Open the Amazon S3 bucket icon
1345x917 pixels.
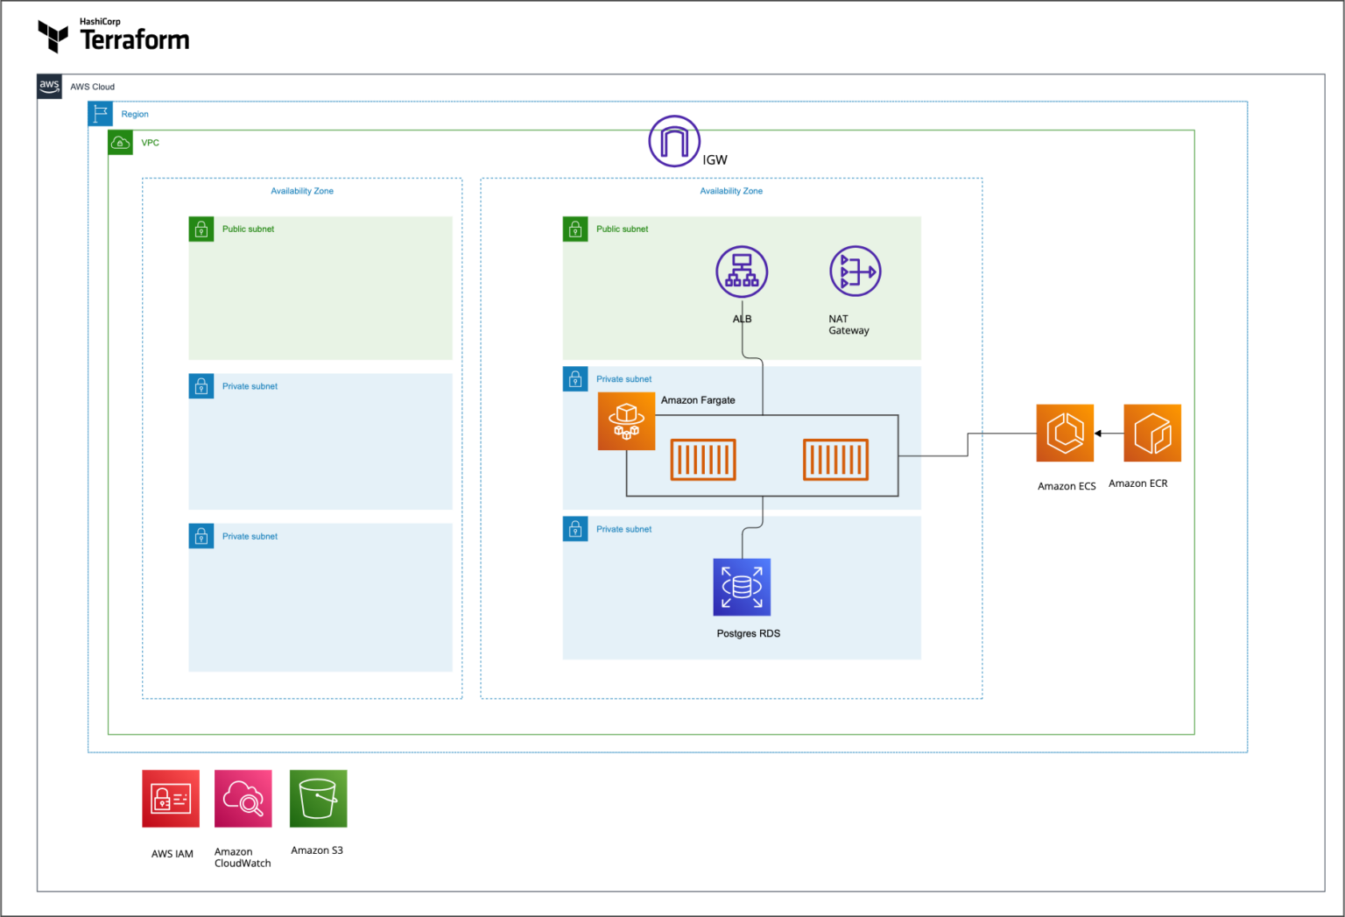click(318, 798)
